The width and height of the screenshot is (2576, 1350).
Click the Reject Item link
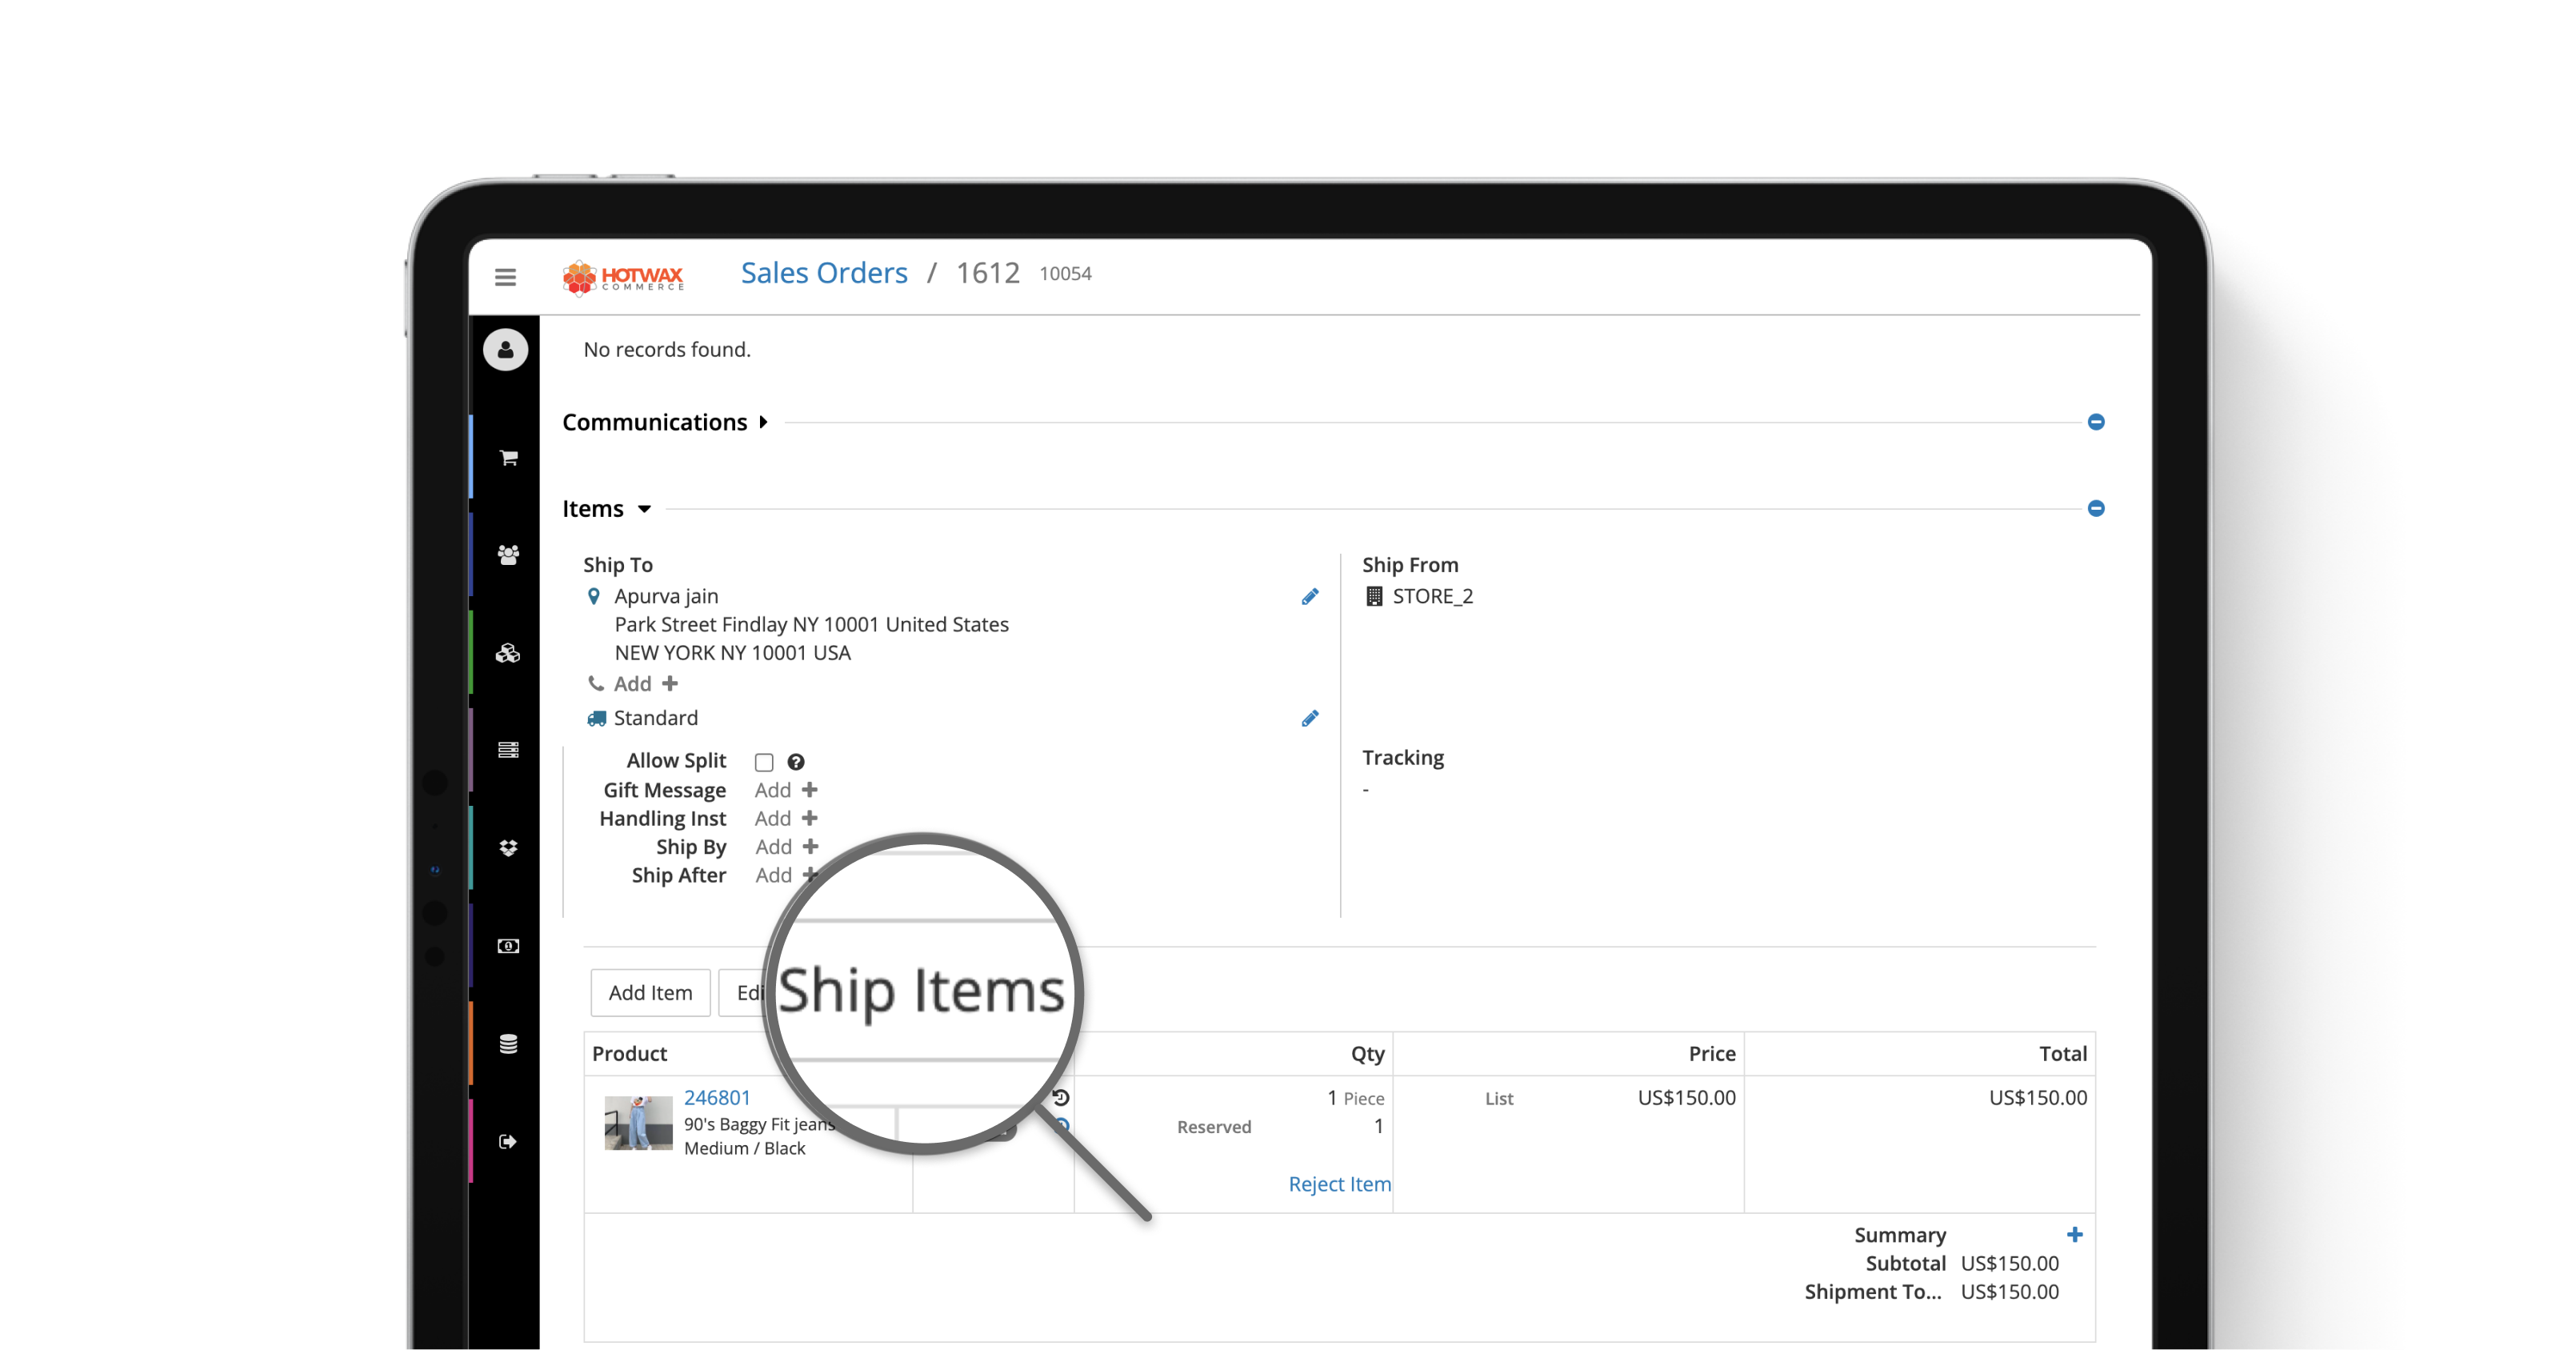pos(1340,1184)
